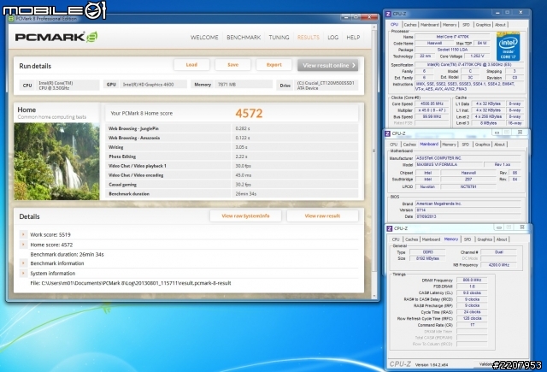Click the Export button
This screenshot has width=547, height=372.
273,65
